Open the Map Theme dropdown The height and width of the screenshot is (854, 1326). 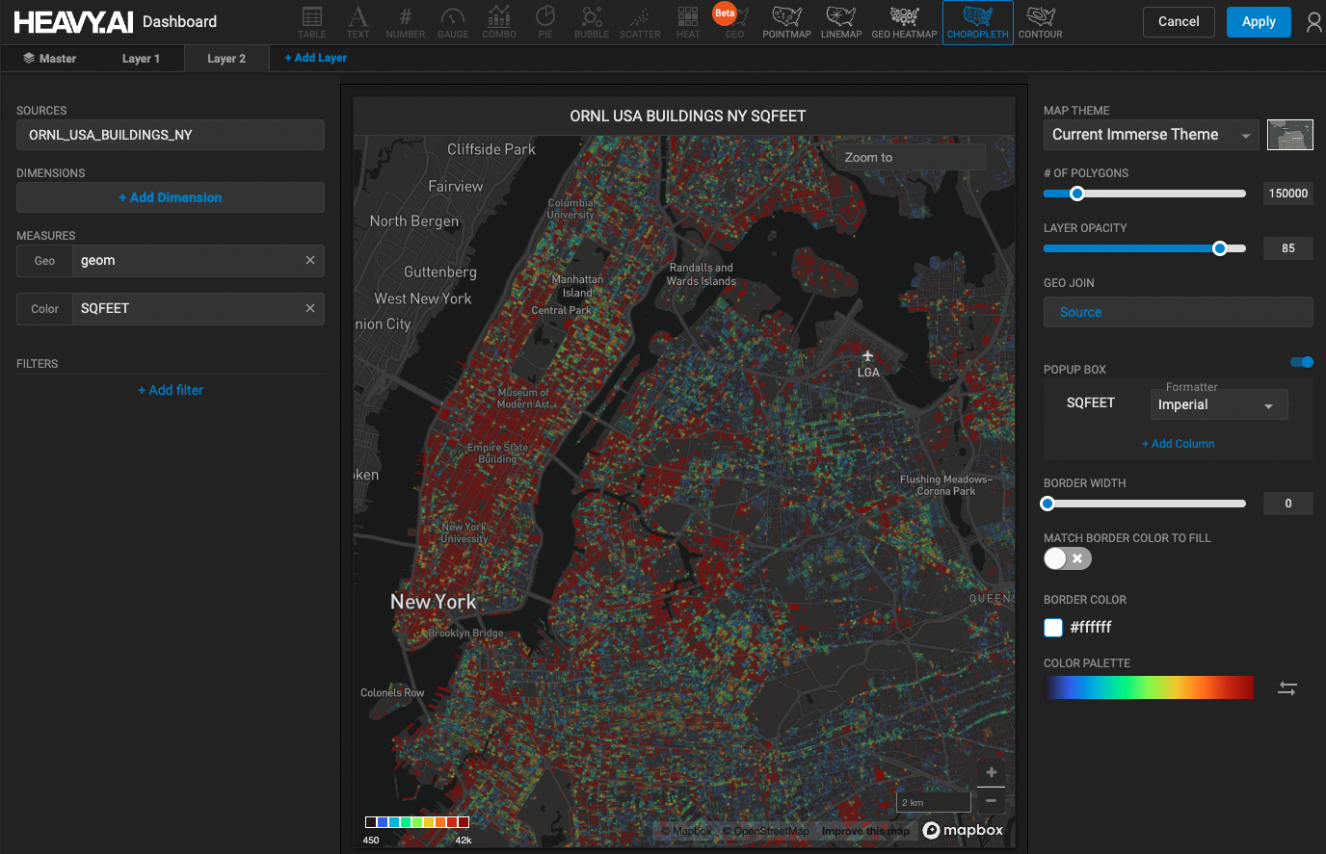click(1151, 135)
